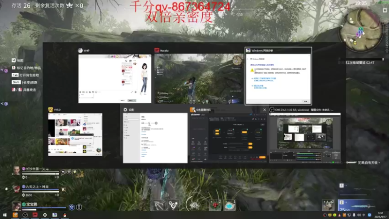Open the notification center tray icon
The height and width of the screenshot is (219, 389).
point(370,215)
